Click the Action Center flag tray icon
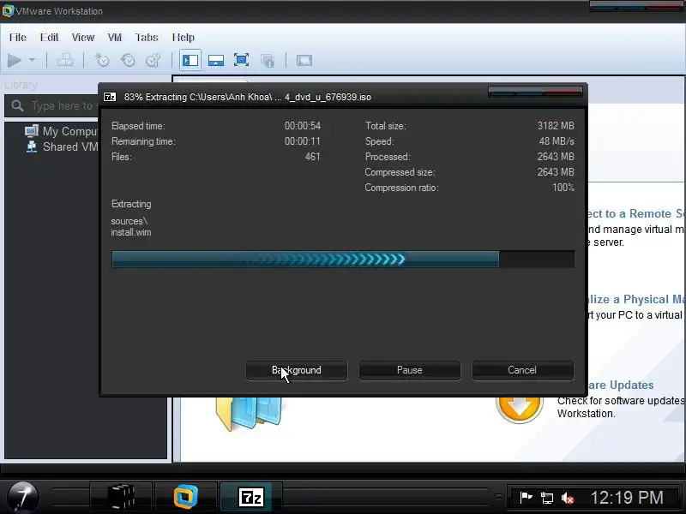The height and width of the screenshot is (514, 686). click(x=526, y=498)
